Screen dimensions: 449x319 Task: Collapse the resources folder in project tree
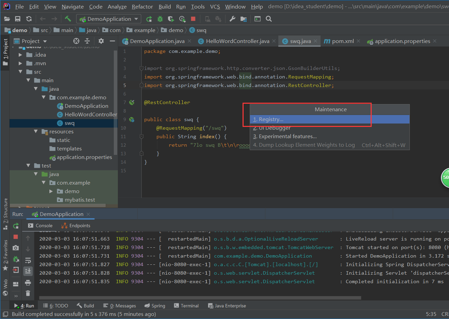pos(36,131)
